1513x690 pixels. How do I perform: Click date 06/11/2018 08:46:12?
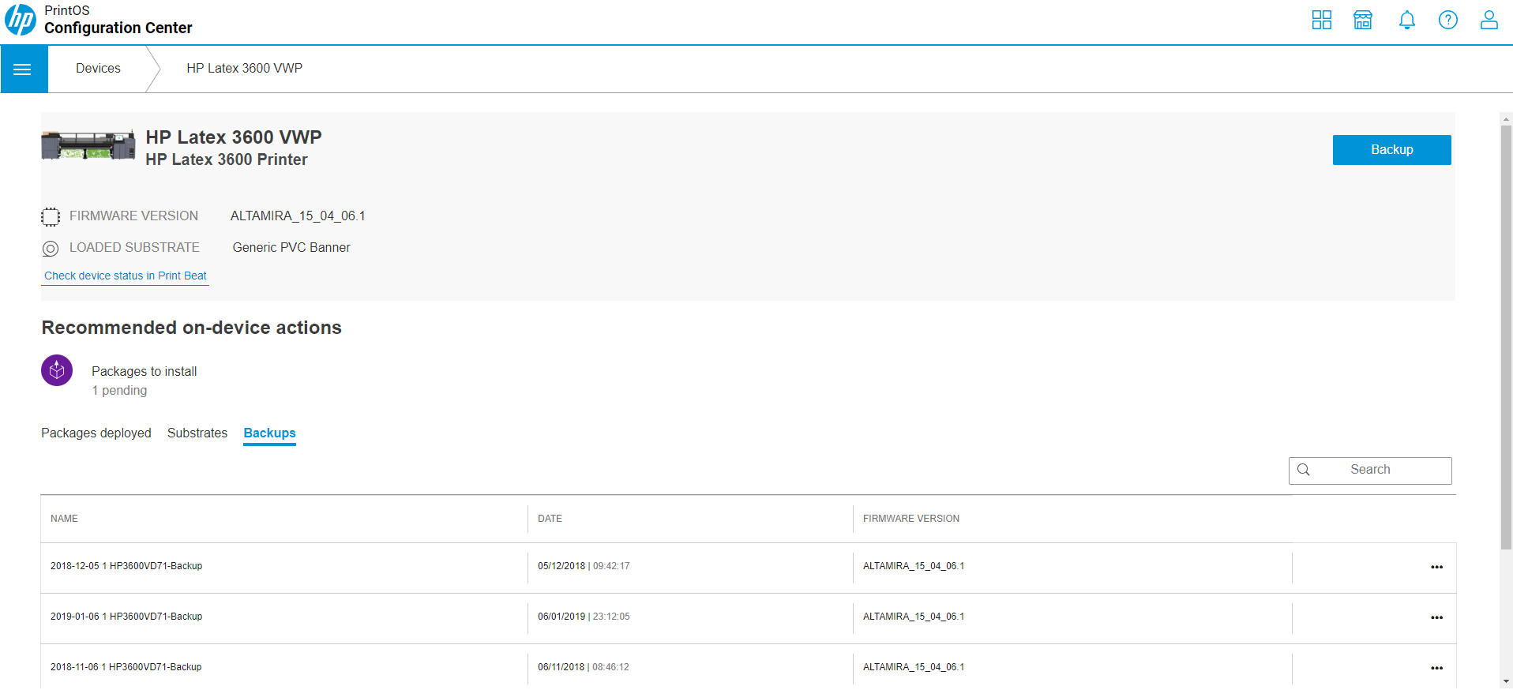coord(584,667)
